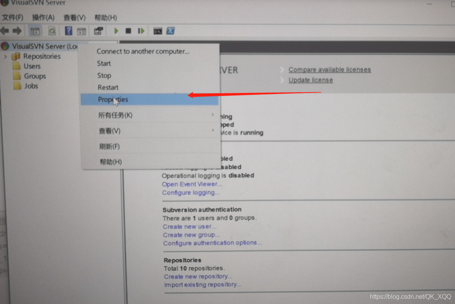Screen dimensions: 455x304
Task: Select the Groups tree item
Action: 35,76
